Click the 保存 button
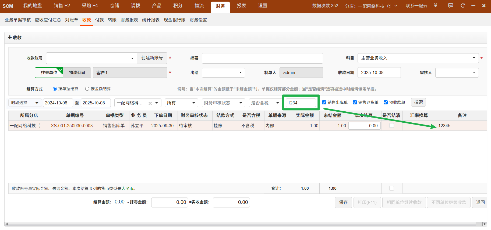Viewport: 491px width, 230px height. point(343,202)
